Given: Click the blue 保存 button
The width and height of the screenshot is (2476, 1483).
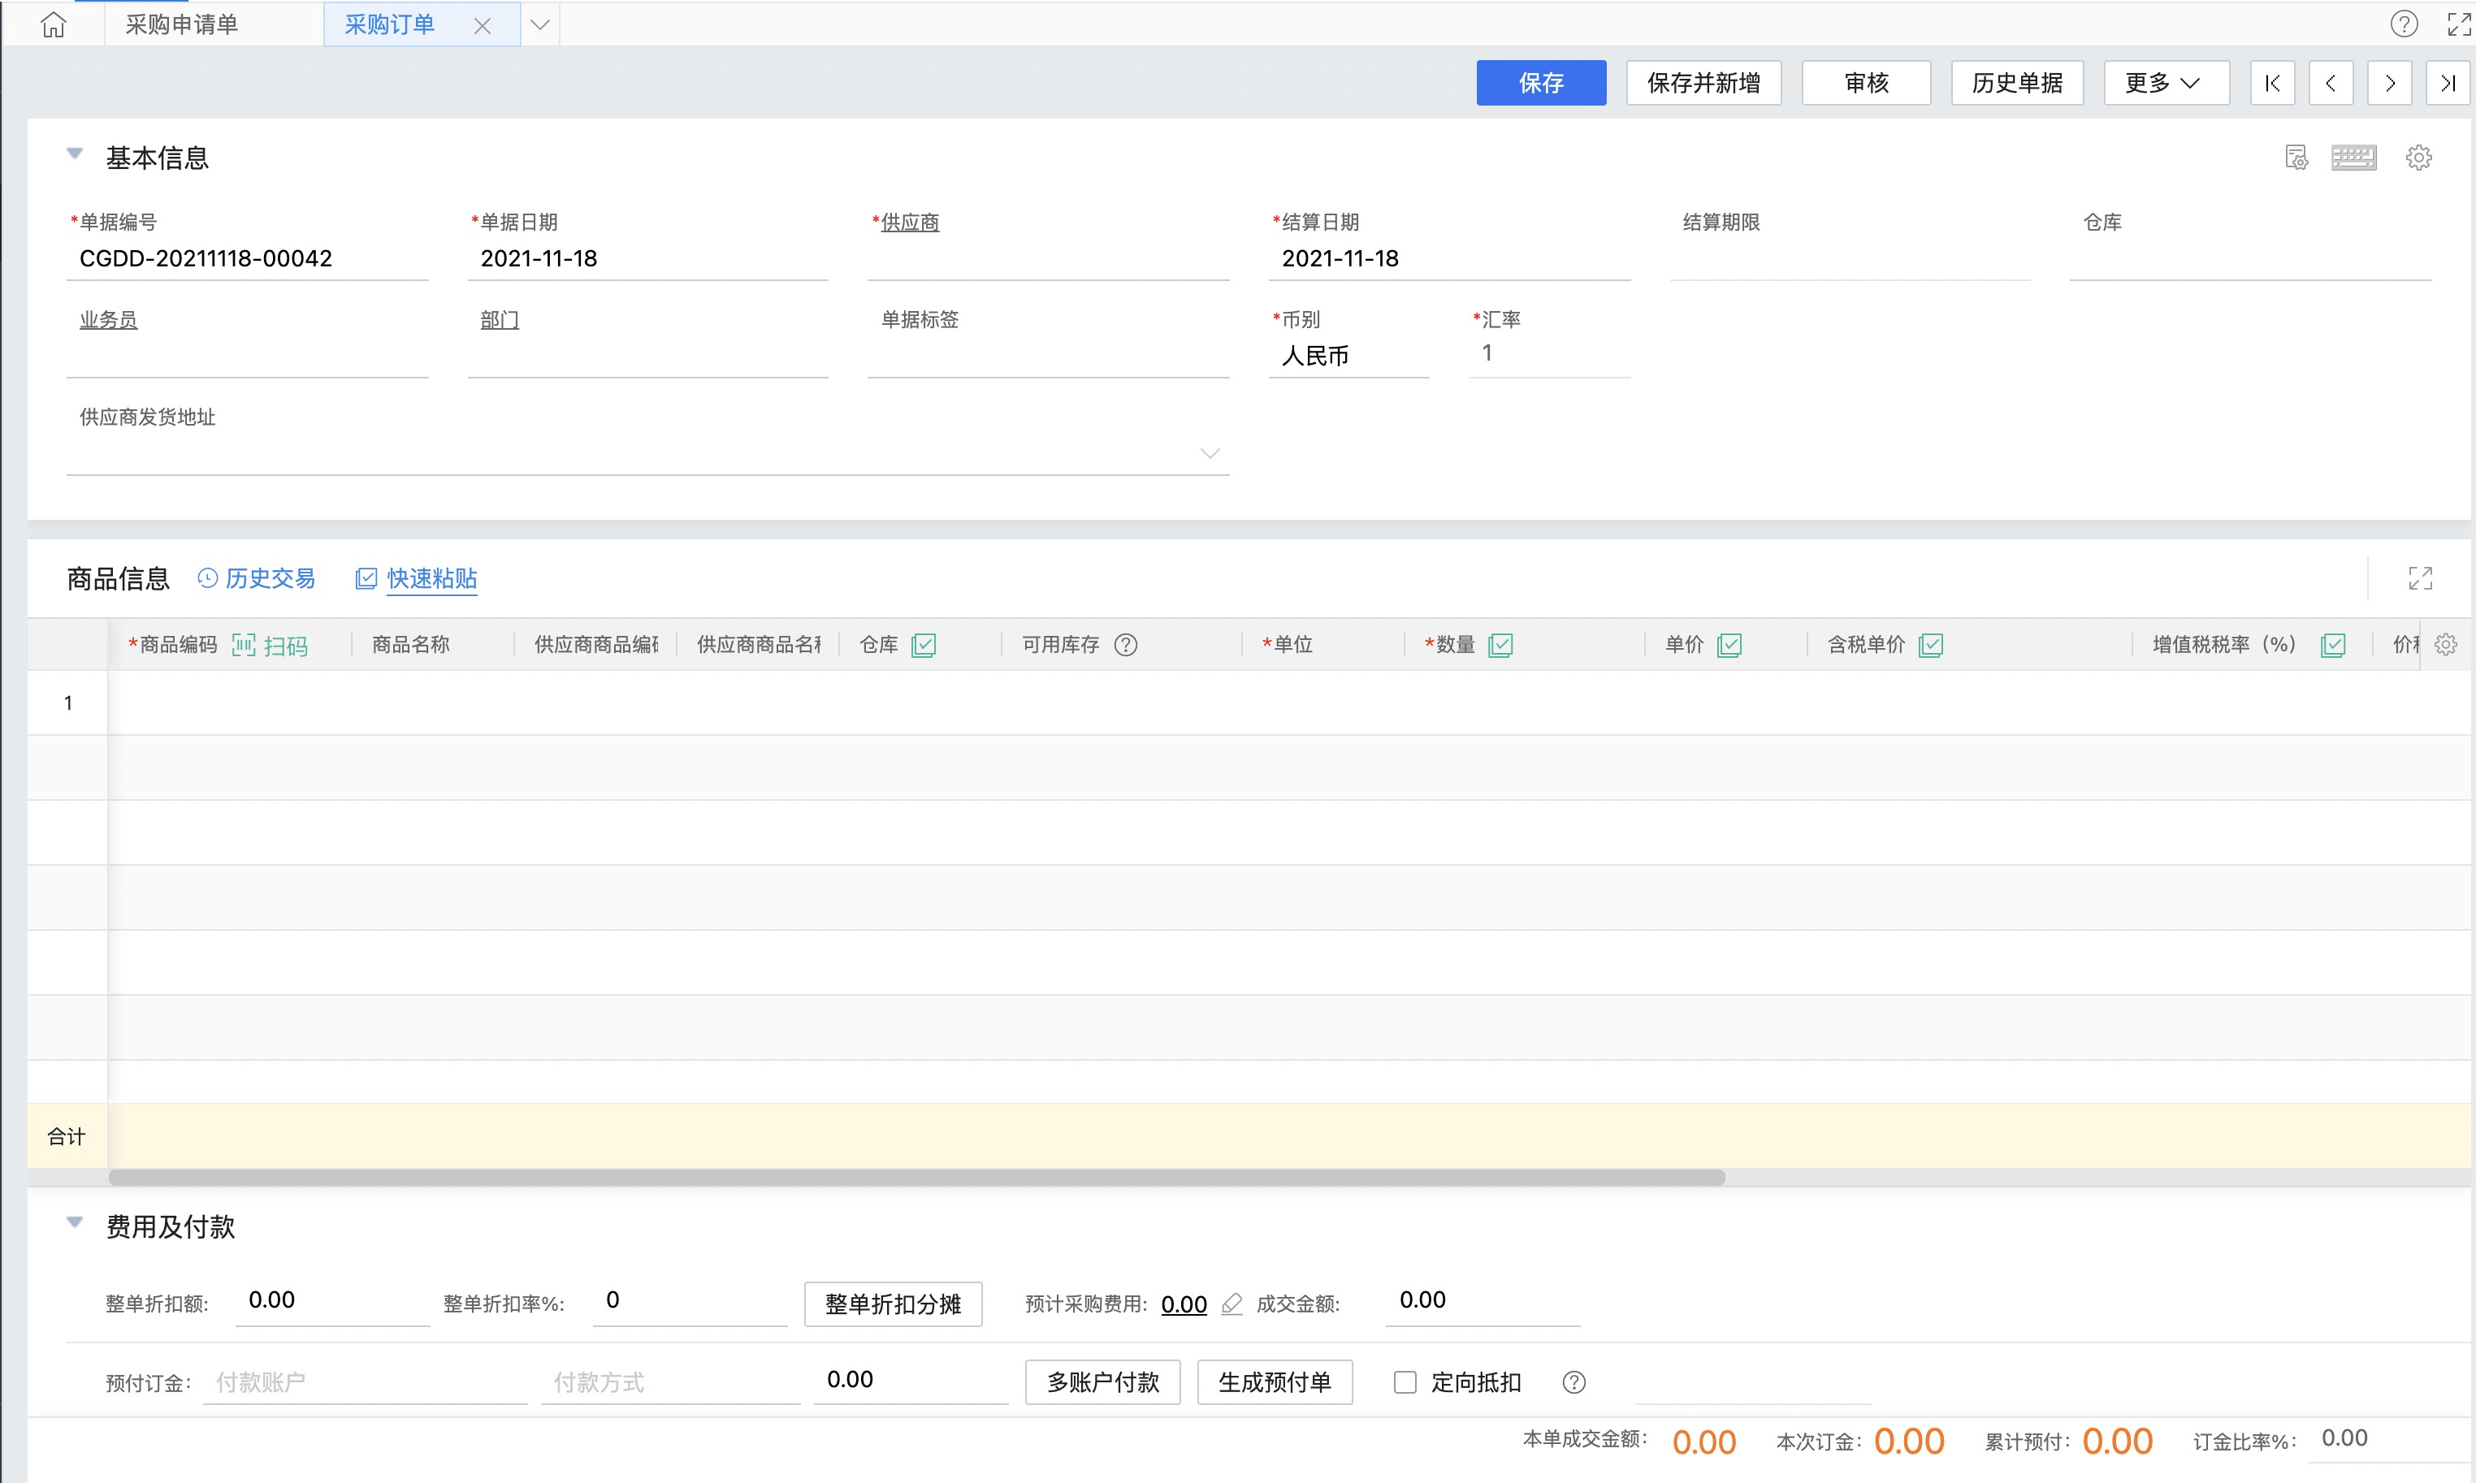Looking at the screenshot, I should 1540,83.
